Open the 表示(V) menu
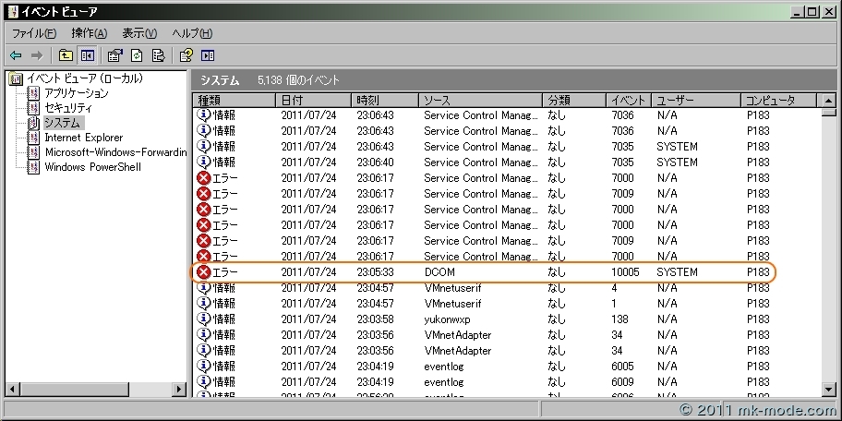Image resolution: width=842 pixels, height=421 pixels. pyautogui.click(x=139, y=33)
